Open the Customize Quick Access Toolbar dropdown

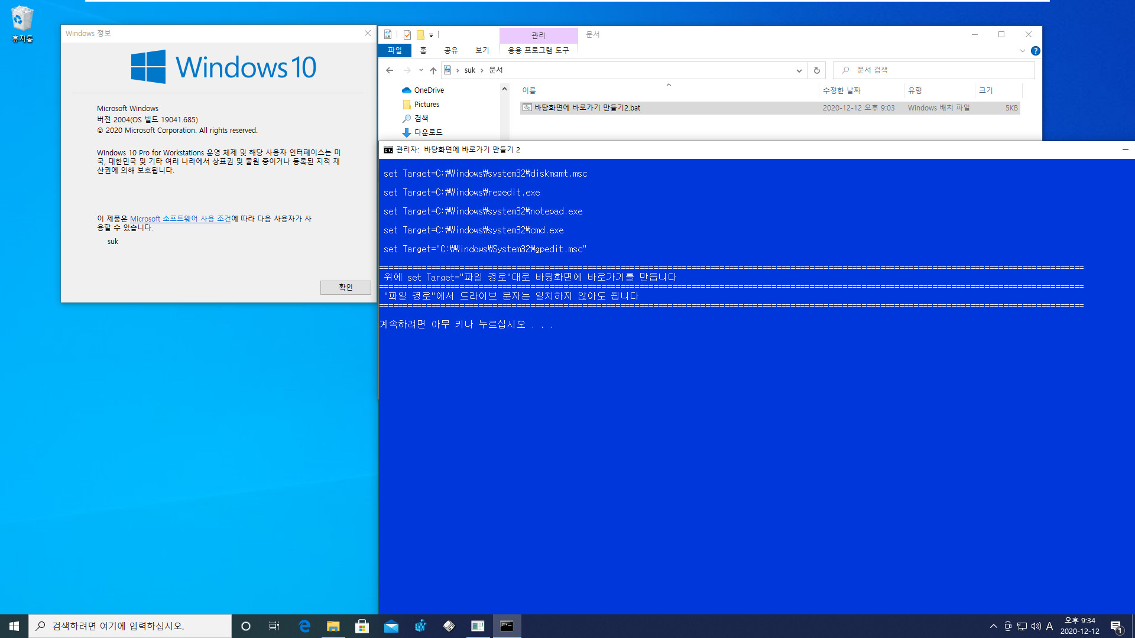(x=431, y=35)
